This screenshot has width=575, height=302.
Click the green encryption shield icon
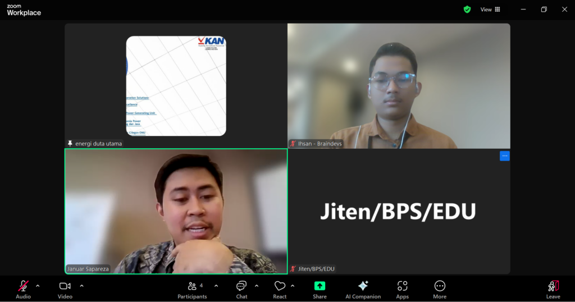coord(467,10)
